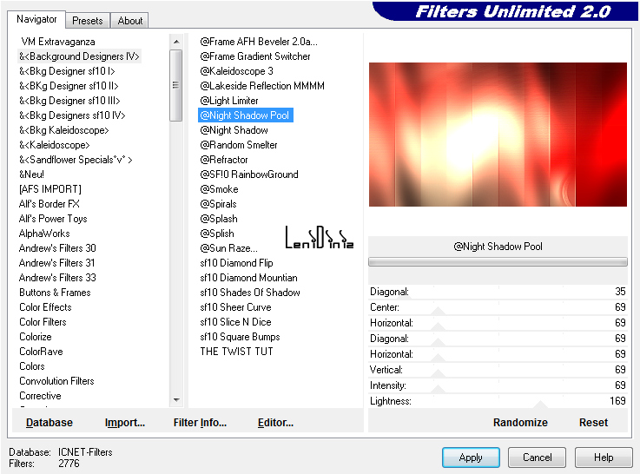Choose Alf's Power Toys category

[x=53, y=219]
